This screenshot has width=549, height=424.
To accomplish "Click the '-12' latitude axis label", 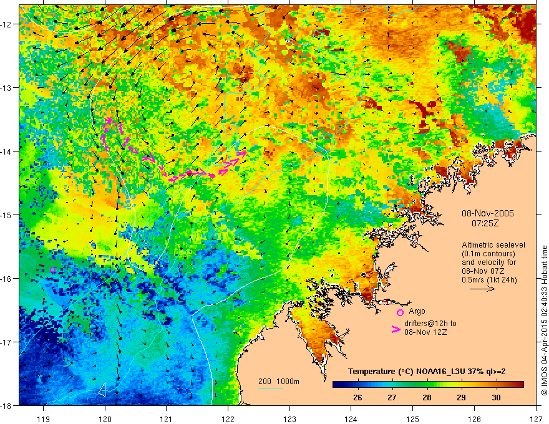I will point(6,24).
